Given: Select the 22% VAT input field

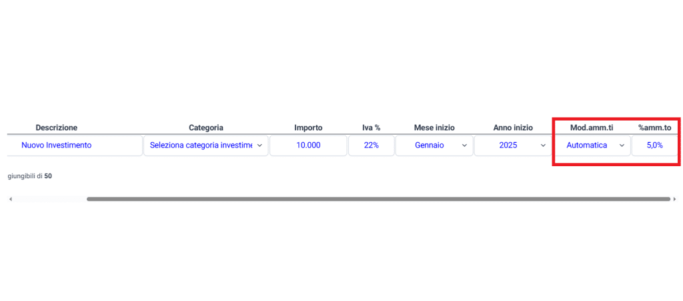Looking at the screenshot, I should (371, 145).
